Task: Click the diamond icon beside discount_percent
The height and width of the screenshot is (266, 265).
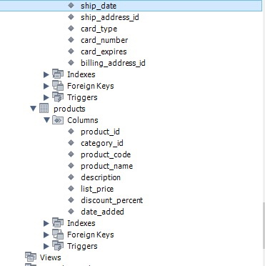Action: (x=71, y=199)
